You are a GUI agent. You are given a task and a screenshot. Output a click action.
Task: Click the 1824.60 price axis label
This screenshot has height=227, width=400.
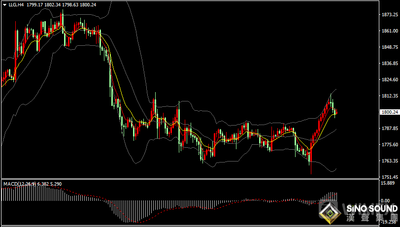point(390,80)
